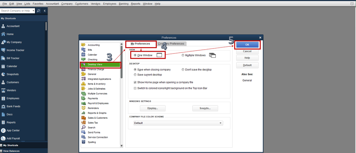Select Multiple Windows radio button
The image size is (356, 153).
pos(183,55)
